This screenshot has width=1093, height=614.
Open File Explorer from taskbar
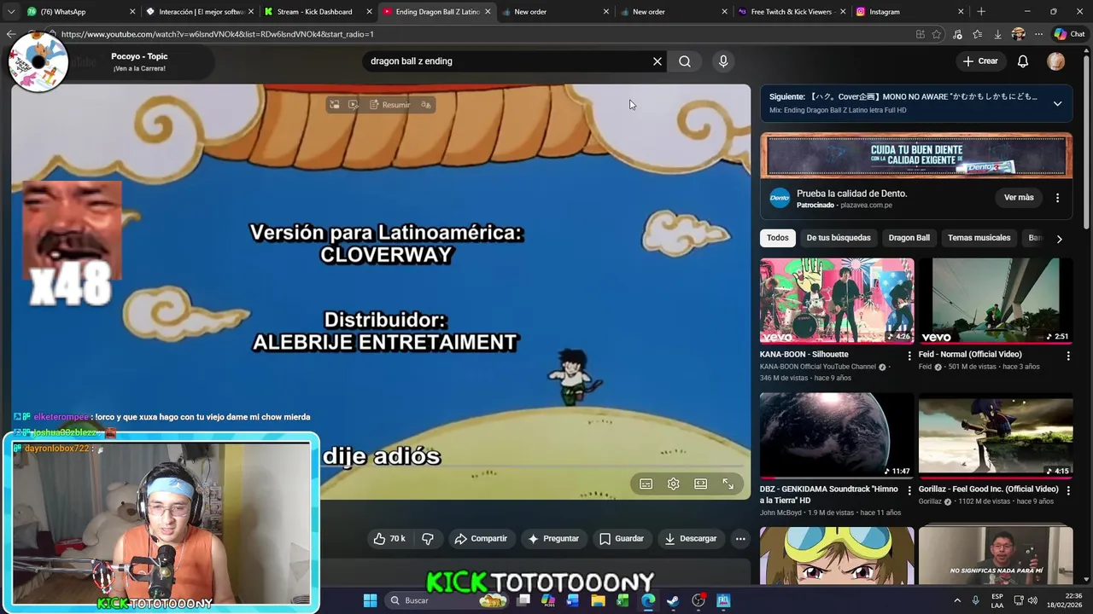point(598,600)
